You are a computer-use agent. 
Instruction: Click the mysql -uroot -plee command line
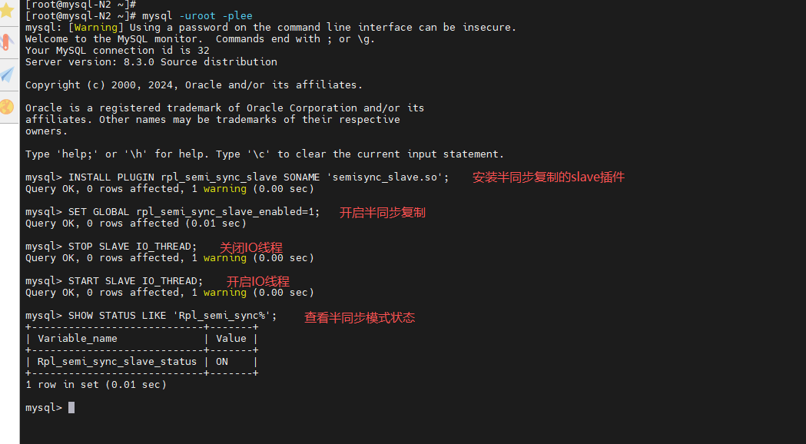coord(197,16)
